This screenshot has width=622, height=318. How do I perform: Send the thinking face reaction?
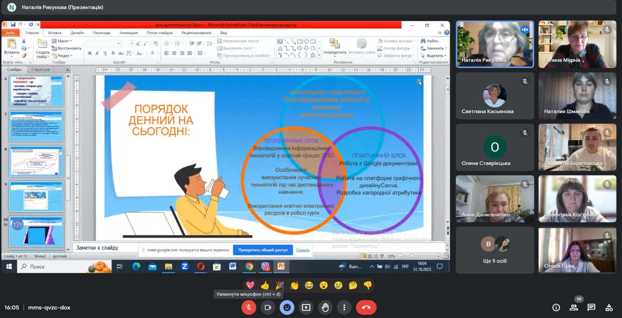pos(353,285)
